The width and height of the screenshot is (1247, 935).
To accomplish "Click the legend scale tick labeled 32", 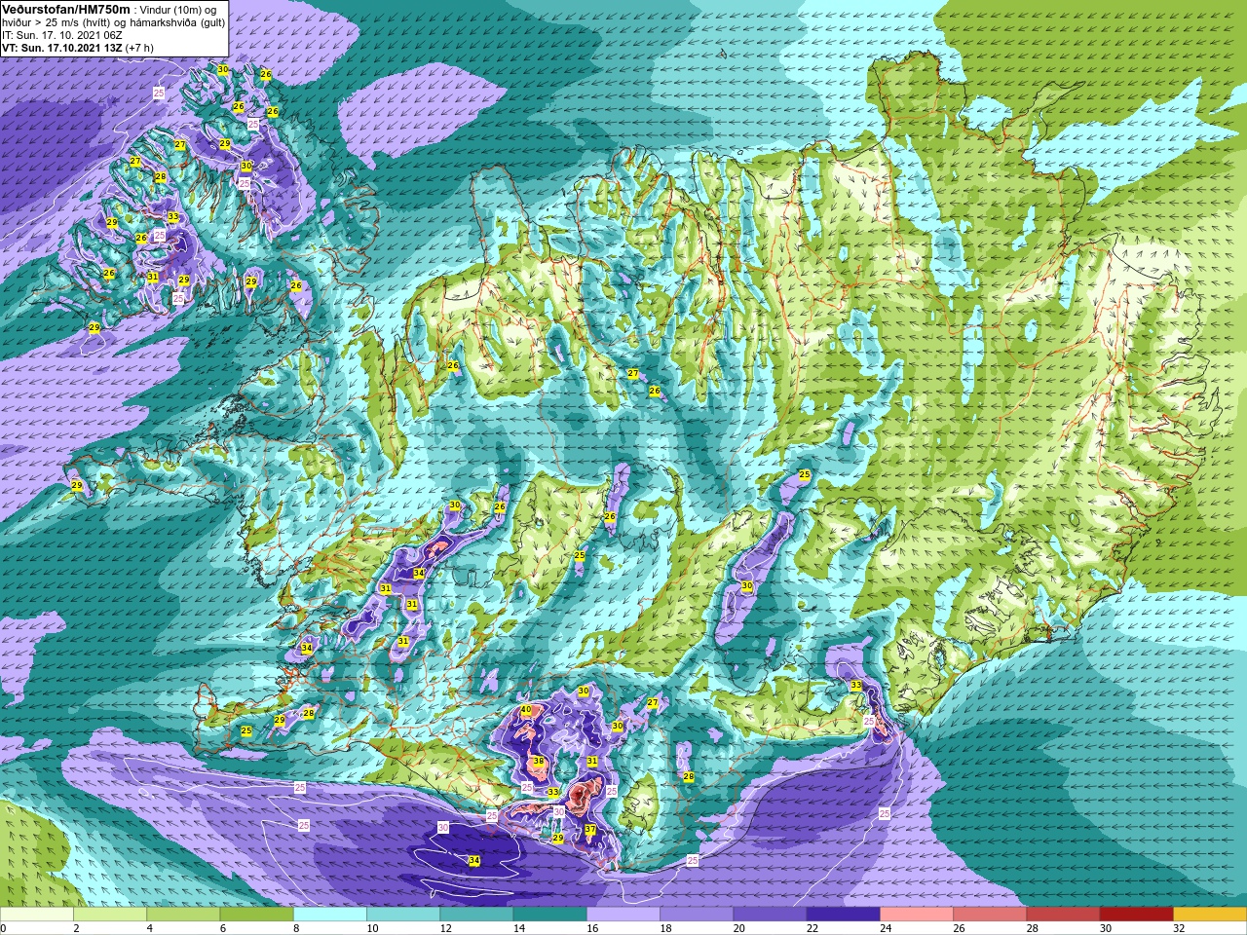I will click(x=1179, y=928).
